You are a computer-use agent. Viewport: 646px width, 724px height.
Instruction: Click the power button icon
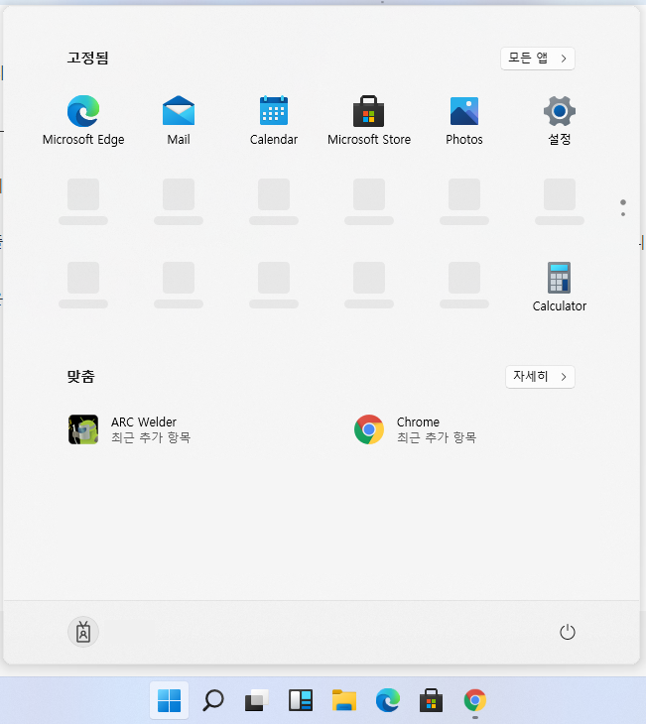click(x=567, y=632)
